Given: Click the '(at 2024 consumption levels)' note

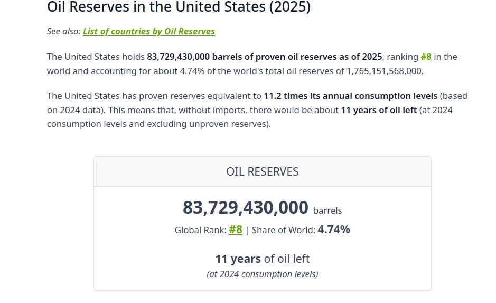Looking at the screenshot, I should pos(262,274).
